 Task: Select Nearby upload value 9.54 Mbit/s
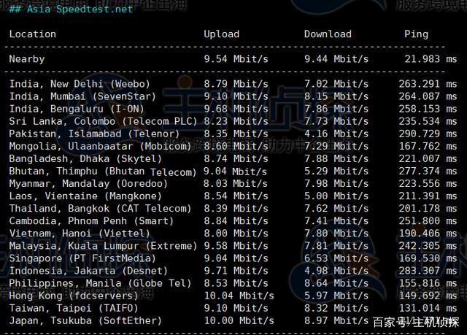(x=236, y=59)
